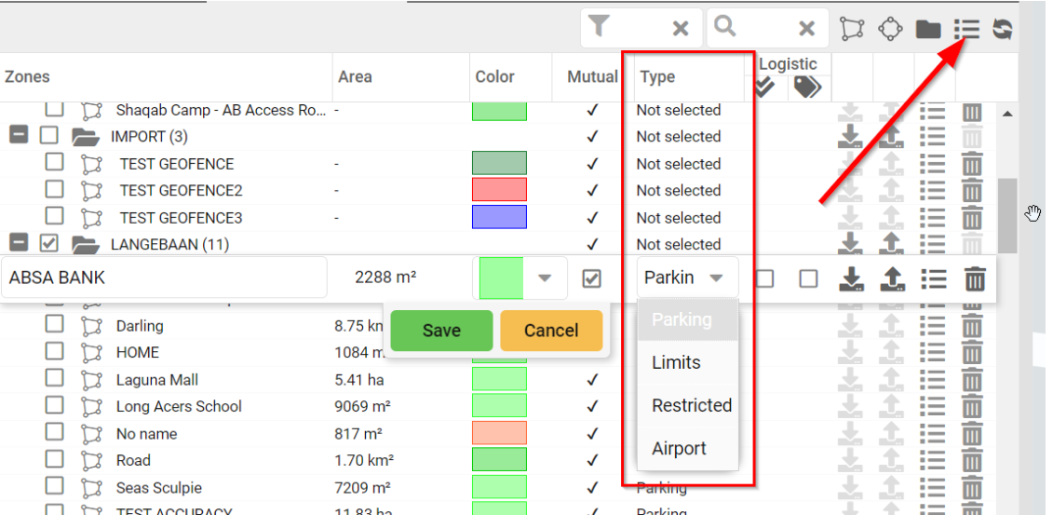Click the polygon geofence tool icon
Viewport: 1053px width, 515px height.
[851, 29]
